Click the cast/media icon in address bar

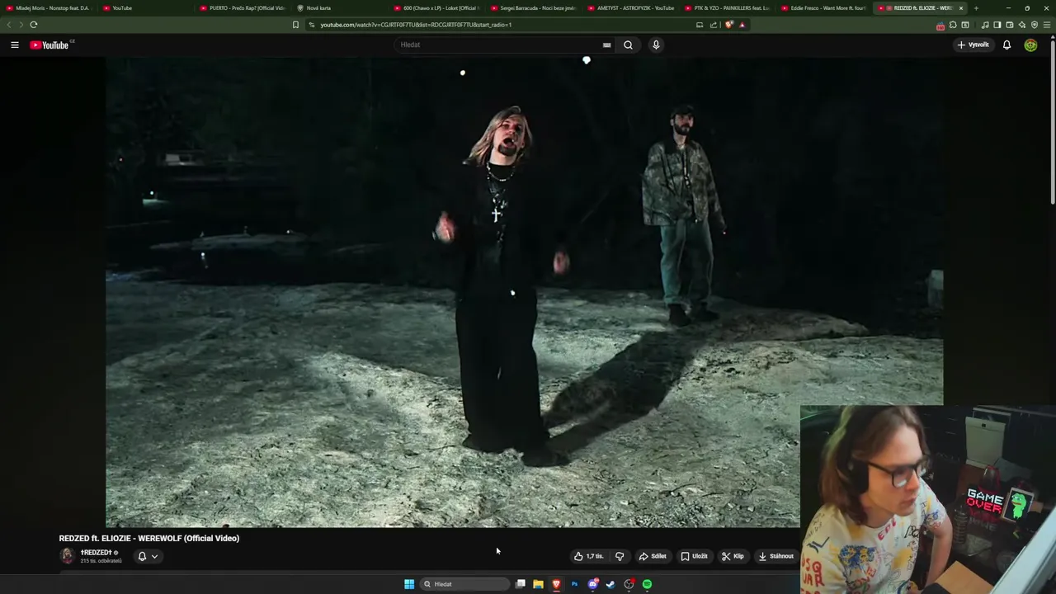(x=700, y=25)
